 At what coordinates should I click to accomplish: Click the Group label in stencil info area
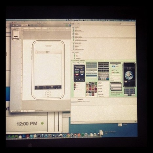click(x=80, y=100)
